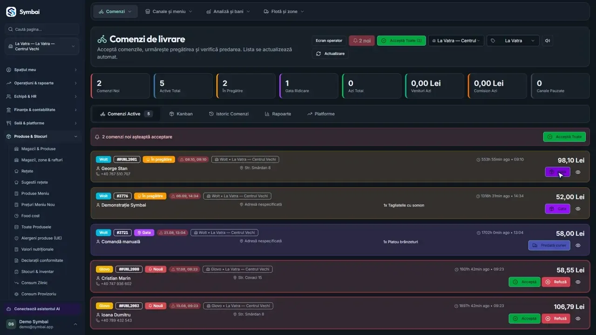The width and height of the screenshot is (596, 335).
Task: Open the Demo Symbai account menu
Action: click(x=42, y=324)
